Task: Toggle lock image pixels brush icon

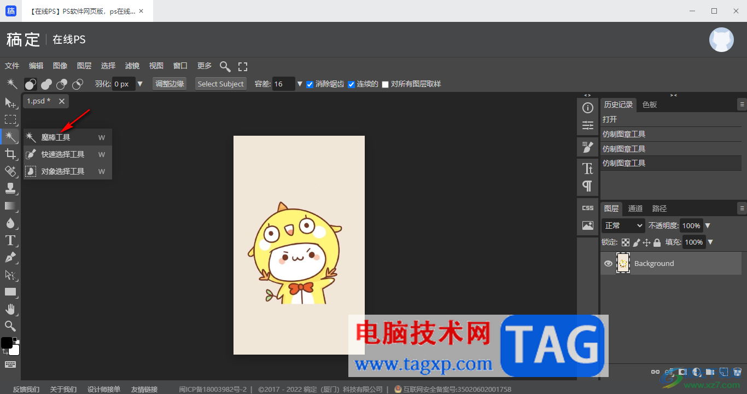Action: click(x=636, y=242)
